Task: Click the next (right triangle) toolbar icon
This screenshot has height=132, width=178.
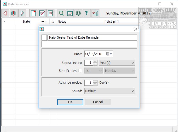Action: point(22,13)
